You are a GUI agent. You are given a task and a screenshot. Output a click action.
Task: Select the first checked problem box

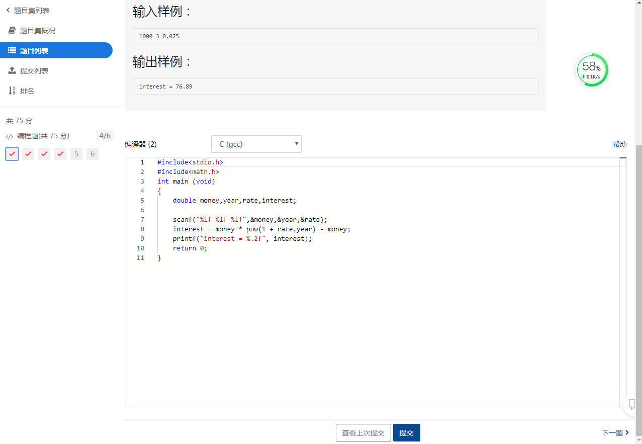[x=12, y=154]
